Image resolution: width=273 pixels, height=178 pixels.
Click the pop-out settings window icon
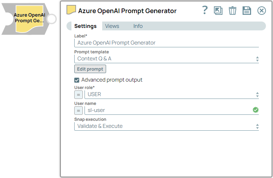(218, 11)
